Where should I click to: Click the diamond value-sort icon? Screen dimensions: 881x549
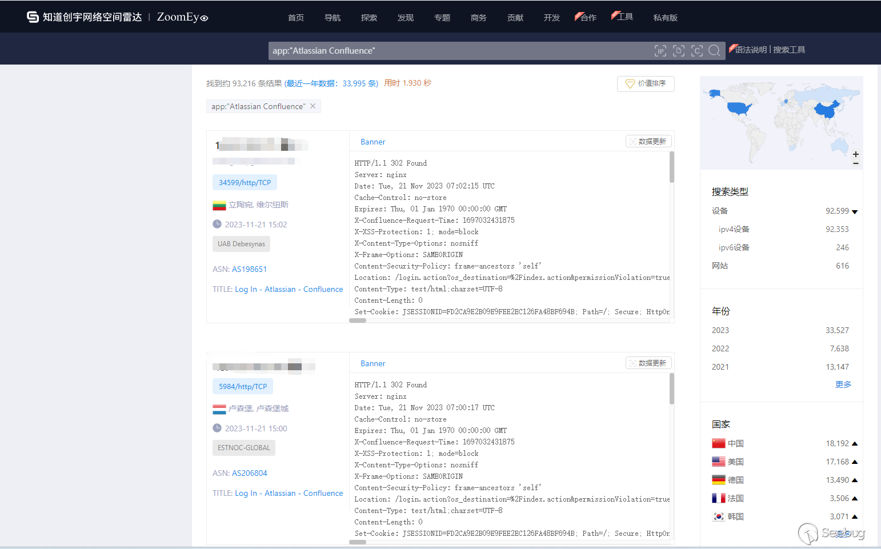tap(630, 83)
